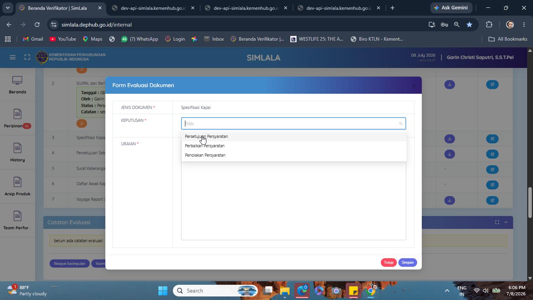533x300 pixels.
Task: Open Windows Start menu
Action: [x=163, y=291]
